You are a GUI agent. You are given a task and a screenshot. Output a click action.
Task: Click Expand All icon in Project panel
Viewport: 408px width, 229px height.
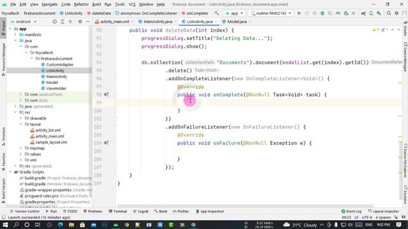(62, 22)
